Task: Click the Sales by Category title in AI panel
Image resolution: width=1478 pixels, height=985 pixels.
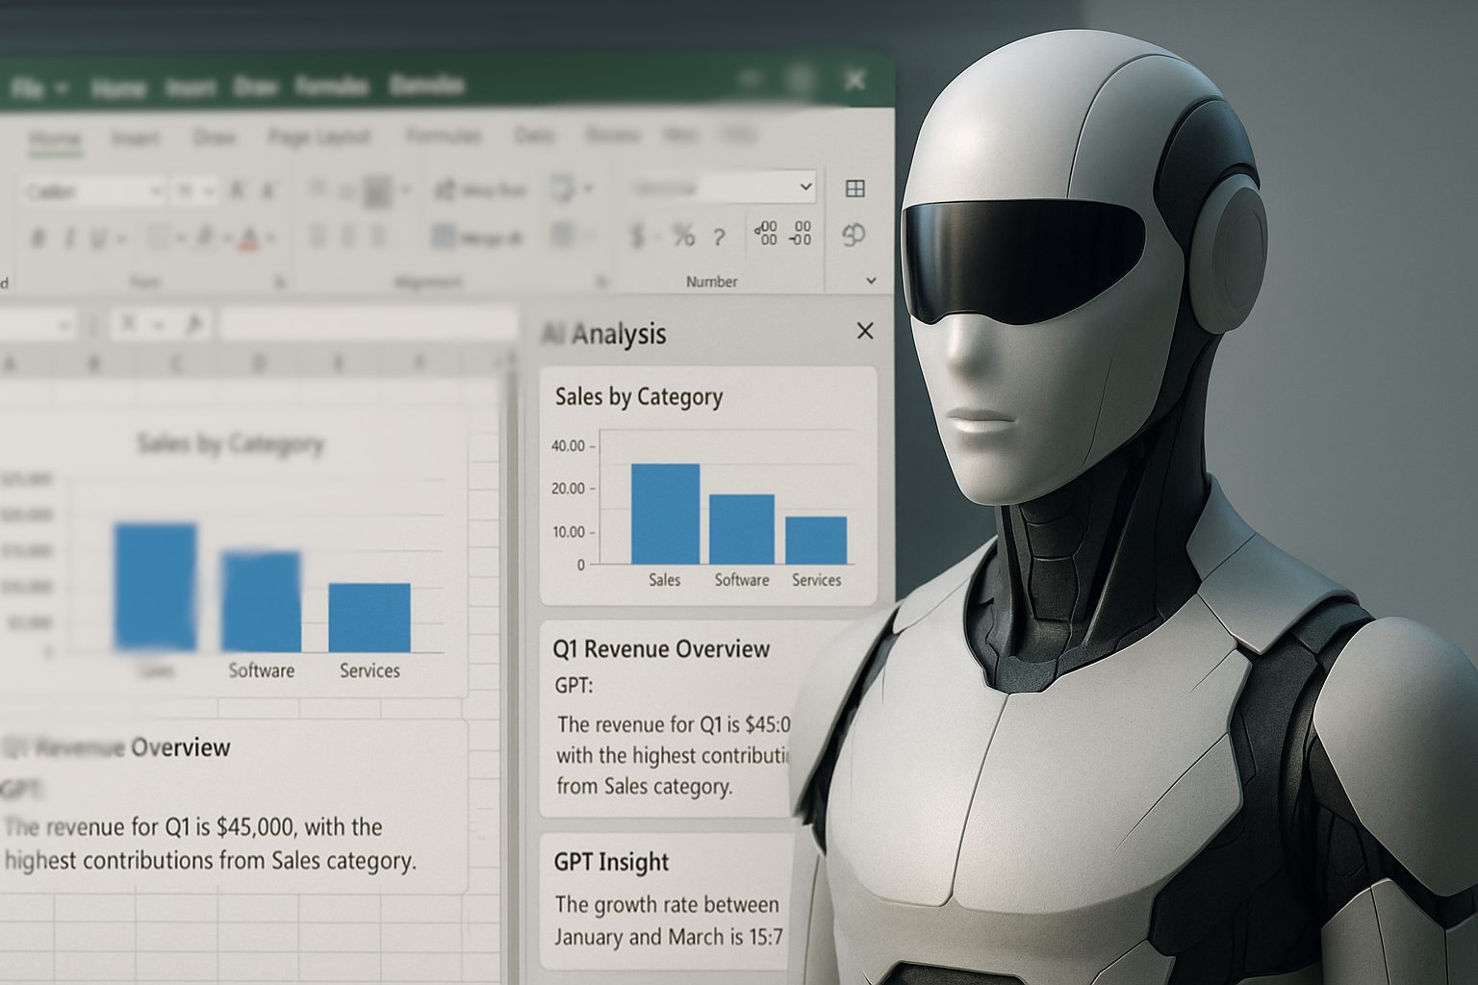Action: point(639,397)
